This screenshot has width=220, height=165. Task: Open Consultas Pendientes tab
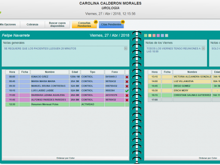(x=85, y=25)
